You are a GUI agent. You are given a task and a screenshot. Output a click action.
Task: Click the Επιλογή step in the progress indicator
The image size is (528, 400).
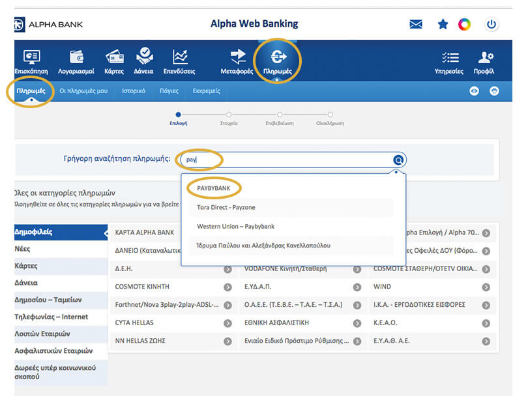pos(179,119)
